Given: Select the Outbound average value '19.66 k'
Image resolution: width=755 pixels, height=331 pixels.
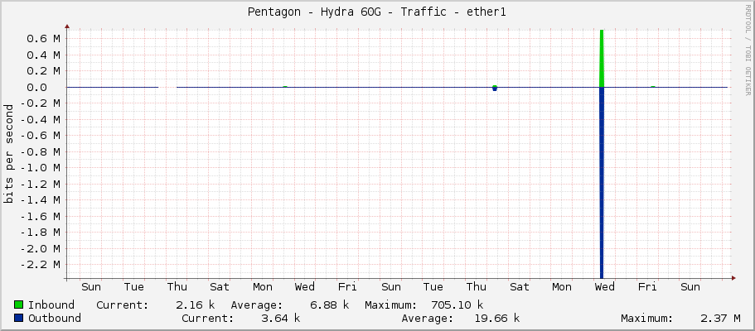Looking at the screenshot, I should coord(496,319).
